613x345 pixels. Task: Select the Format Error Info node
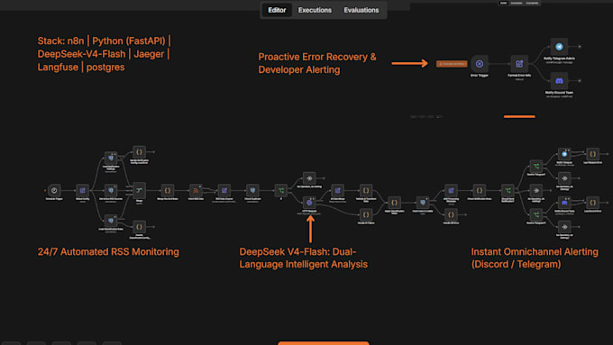point(519,64)
